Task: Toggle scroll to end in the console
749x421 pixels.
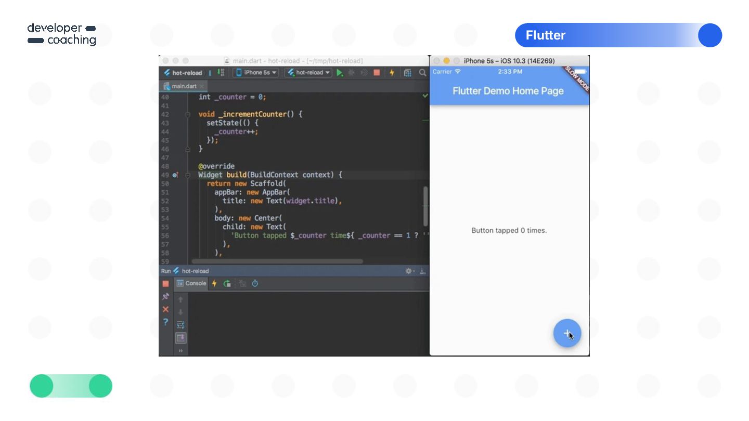Action: [x=180, y=338]
